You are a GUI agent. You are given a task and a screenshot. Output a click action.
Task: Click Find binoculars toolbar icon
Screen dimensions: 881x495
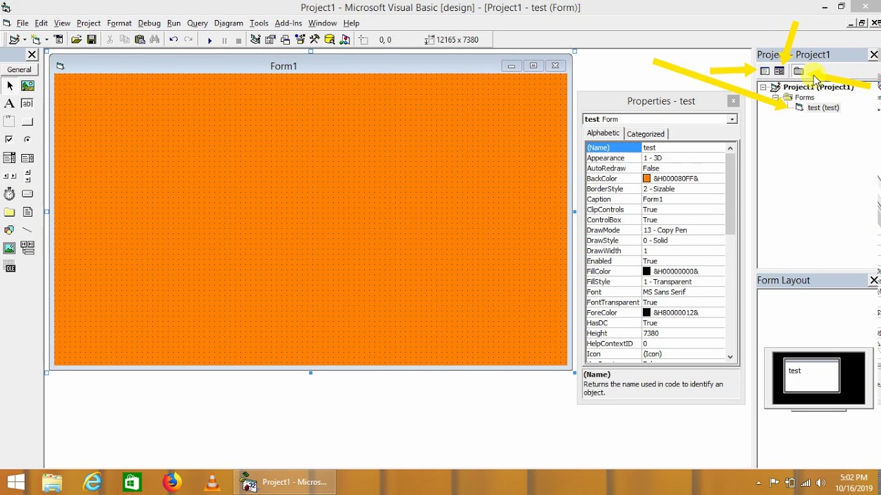click(155, 40)
